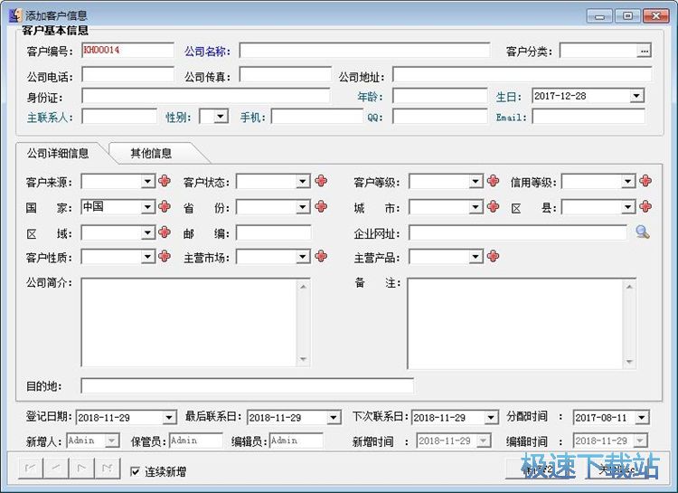Click the plus icon next to 客户等级

[x=493, y=182]
